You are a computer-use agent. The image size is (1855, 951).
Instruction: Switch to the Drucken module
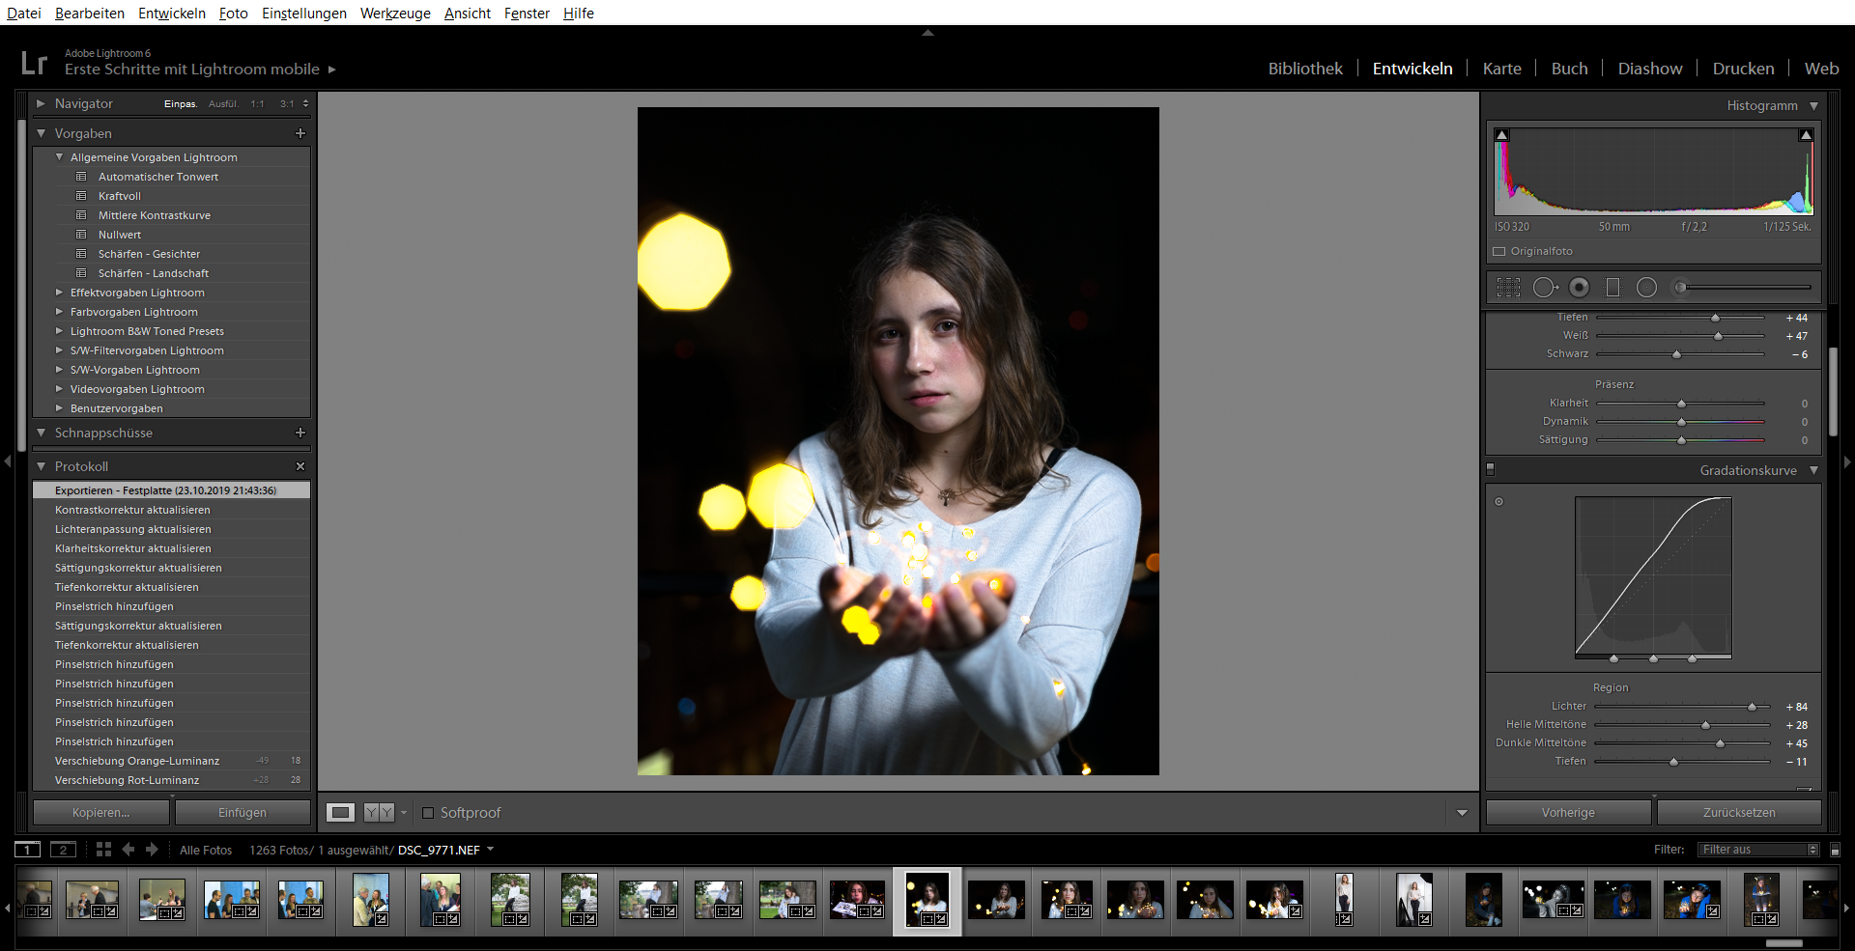1743,69
